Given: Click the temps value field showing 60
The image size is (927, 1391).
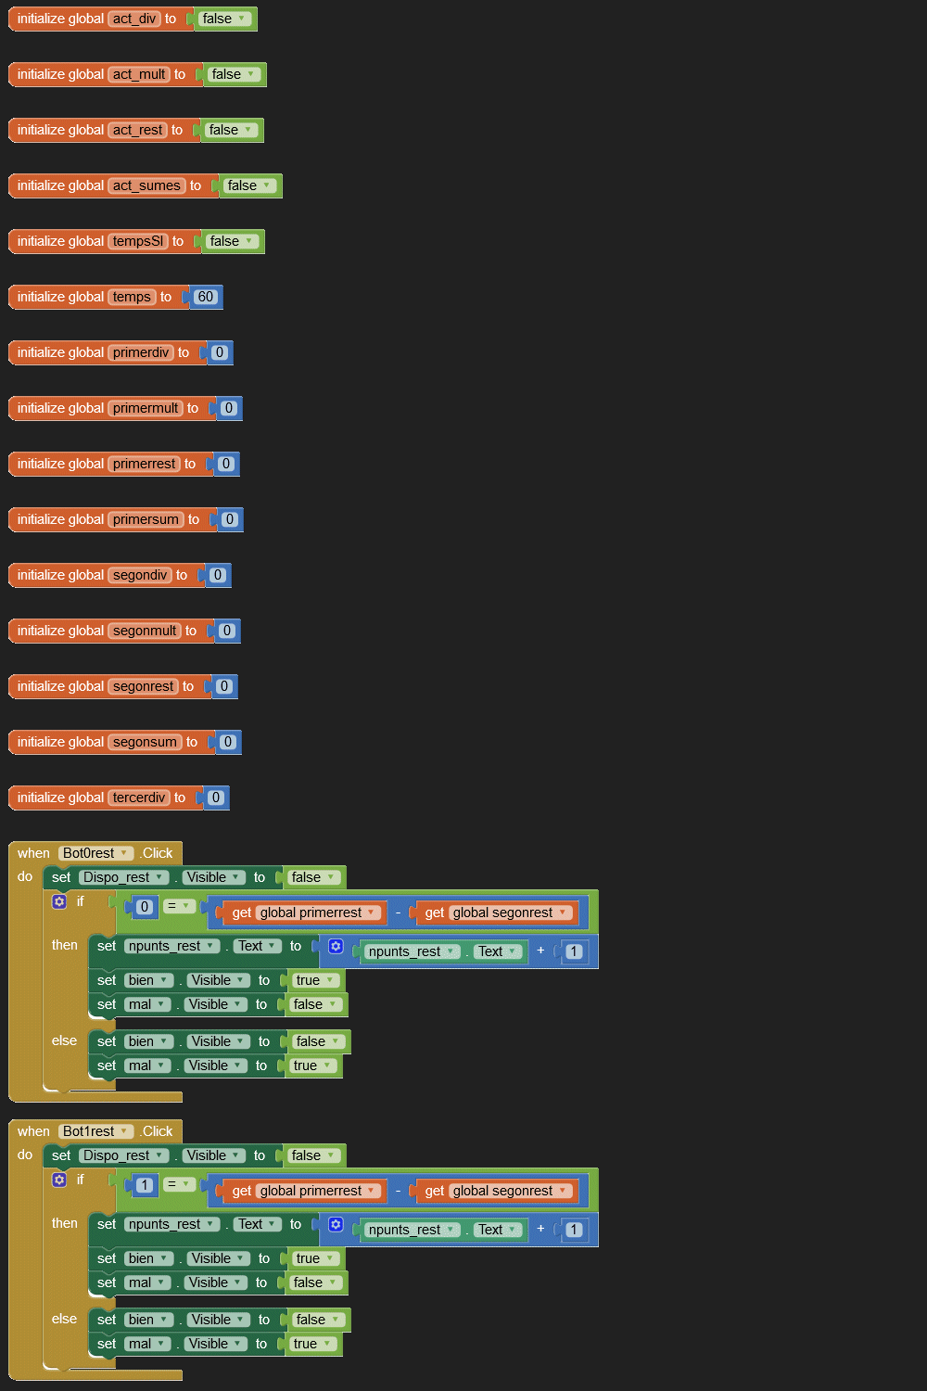Looking at the screenshot, I should (205, 298).
